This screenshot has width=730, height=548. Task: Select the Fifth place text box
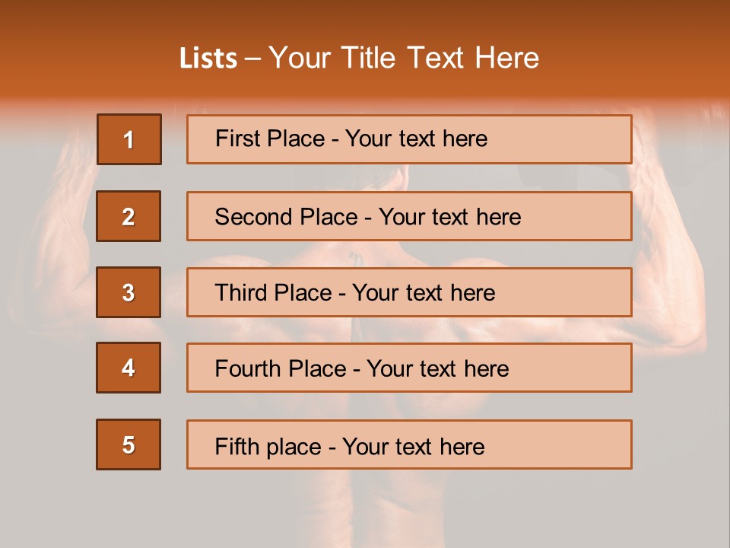409,444
